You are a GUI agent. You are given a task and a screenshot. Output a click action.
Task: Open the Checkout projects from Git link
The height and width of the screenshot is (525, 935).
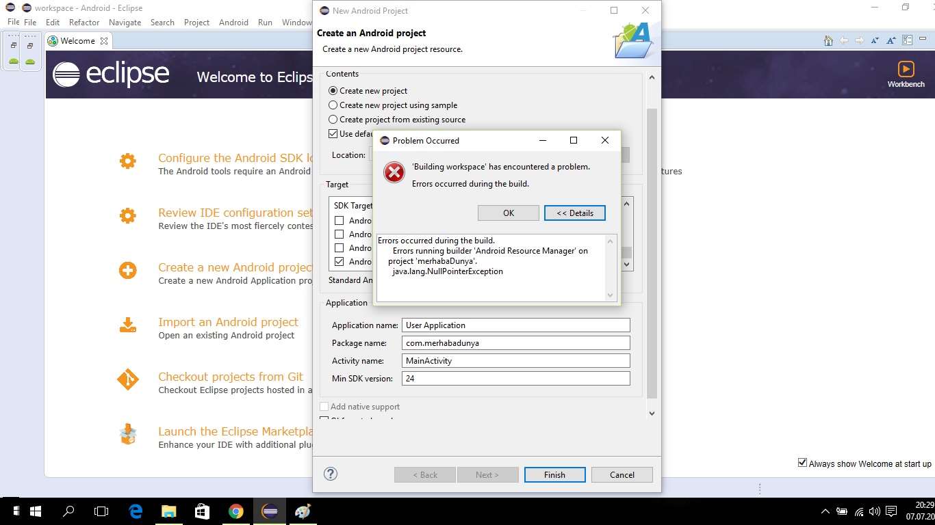click(231, 377)
